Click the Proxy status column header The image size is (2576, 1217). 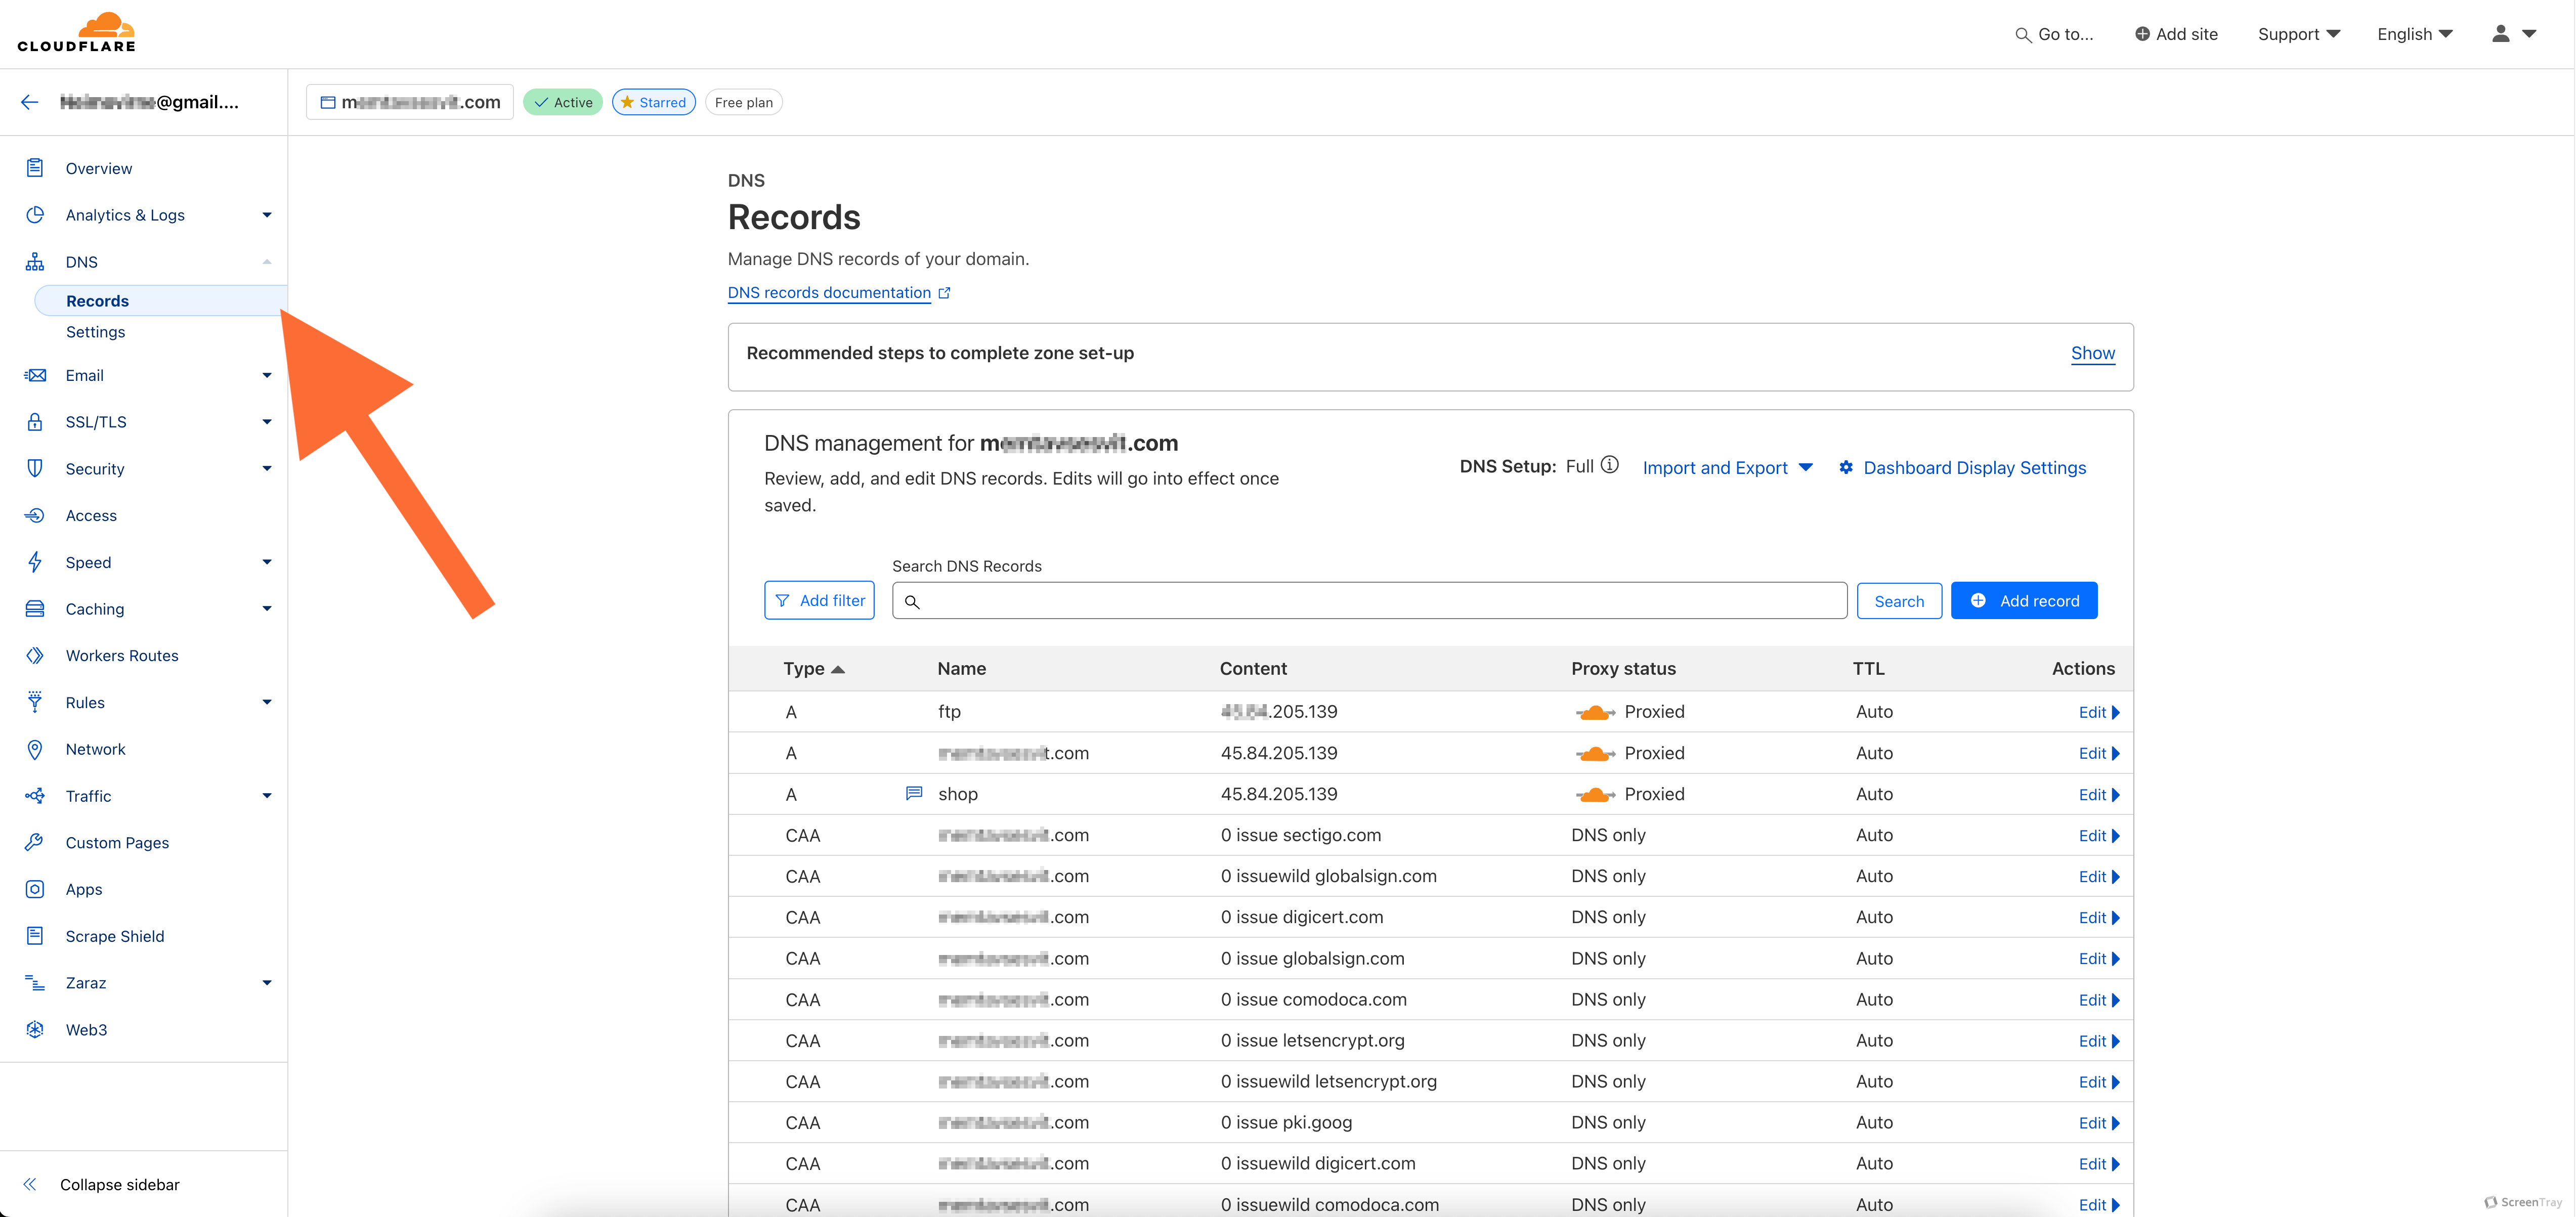click(x=1623, y=669)
